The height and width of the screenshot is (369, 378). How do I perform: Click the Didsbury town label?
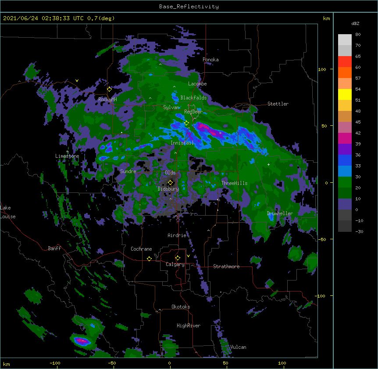(168, 189)
